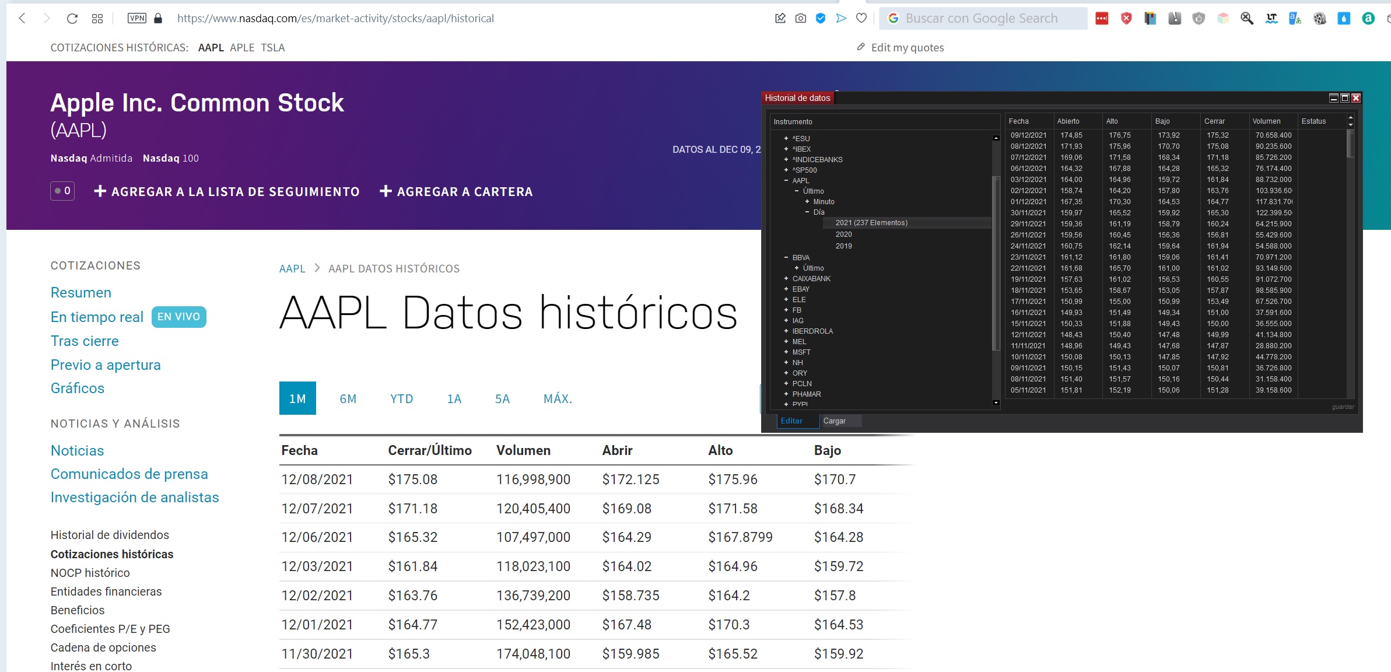Toggle the watchlist counter showing 0
This screenshot has height=672, width=1391.
coord(62,191)
